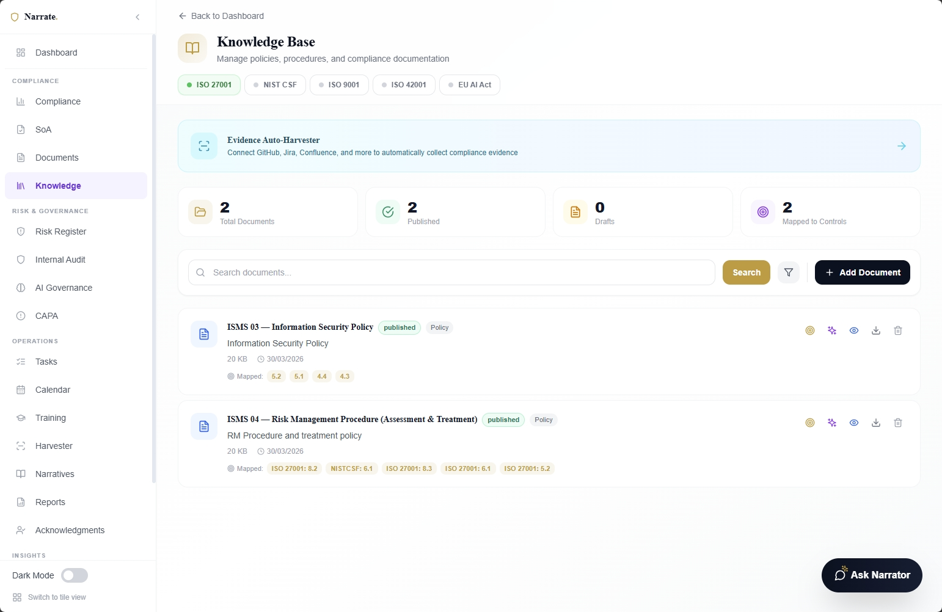The image size is (942, 612).
Task: Go Back to Dashboard
Action: (221, 16)
